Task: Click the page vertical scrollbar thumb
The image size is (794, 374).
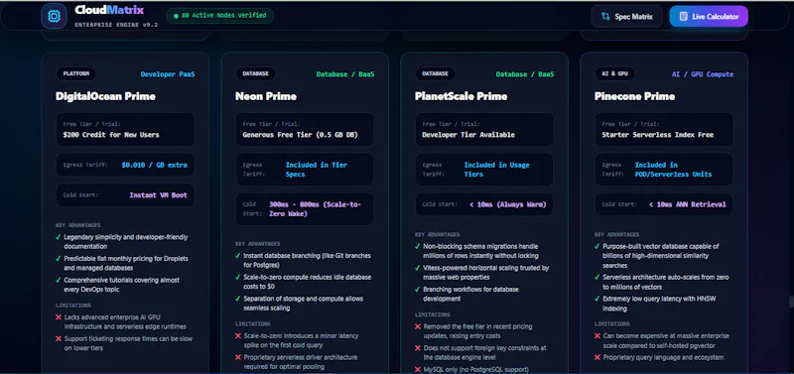Action: 791,303
